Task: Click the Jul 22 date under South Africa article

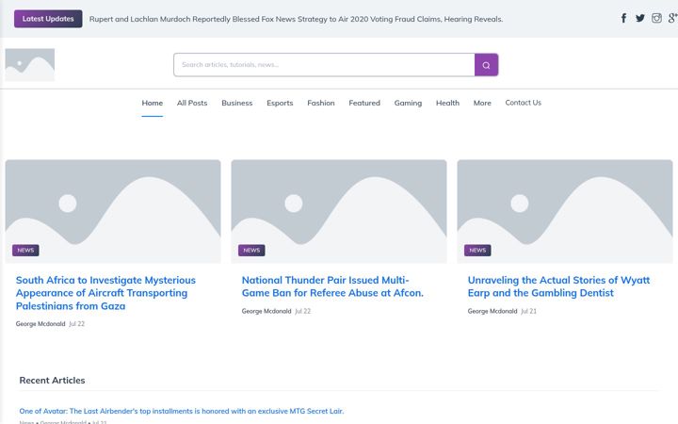Action: coord(76,323)
